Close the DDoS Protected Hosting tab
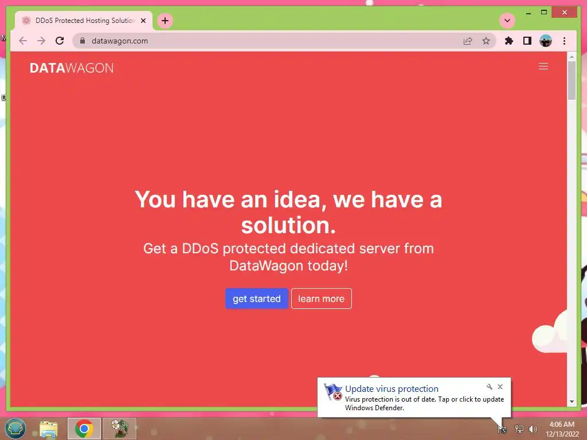This screenshot has width=587, height=440. [143, 21]
